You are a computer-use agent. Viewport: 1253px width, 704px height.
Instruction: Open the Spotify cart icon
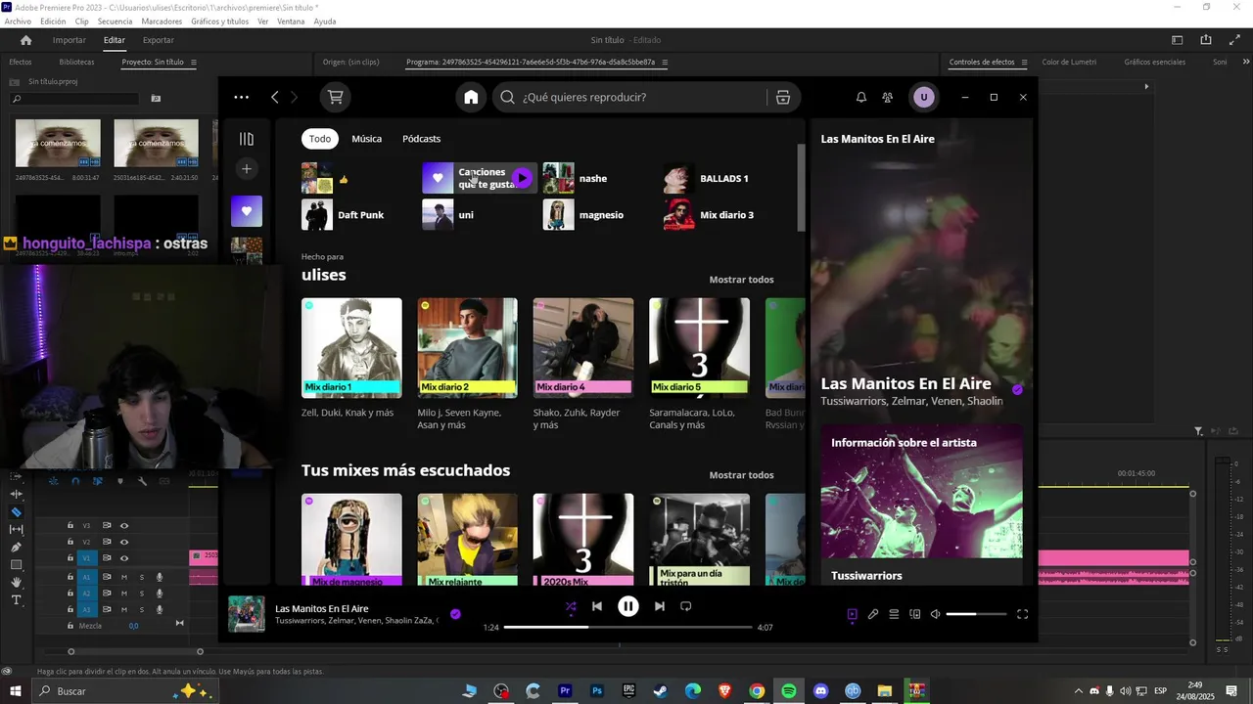click(336, 97)
